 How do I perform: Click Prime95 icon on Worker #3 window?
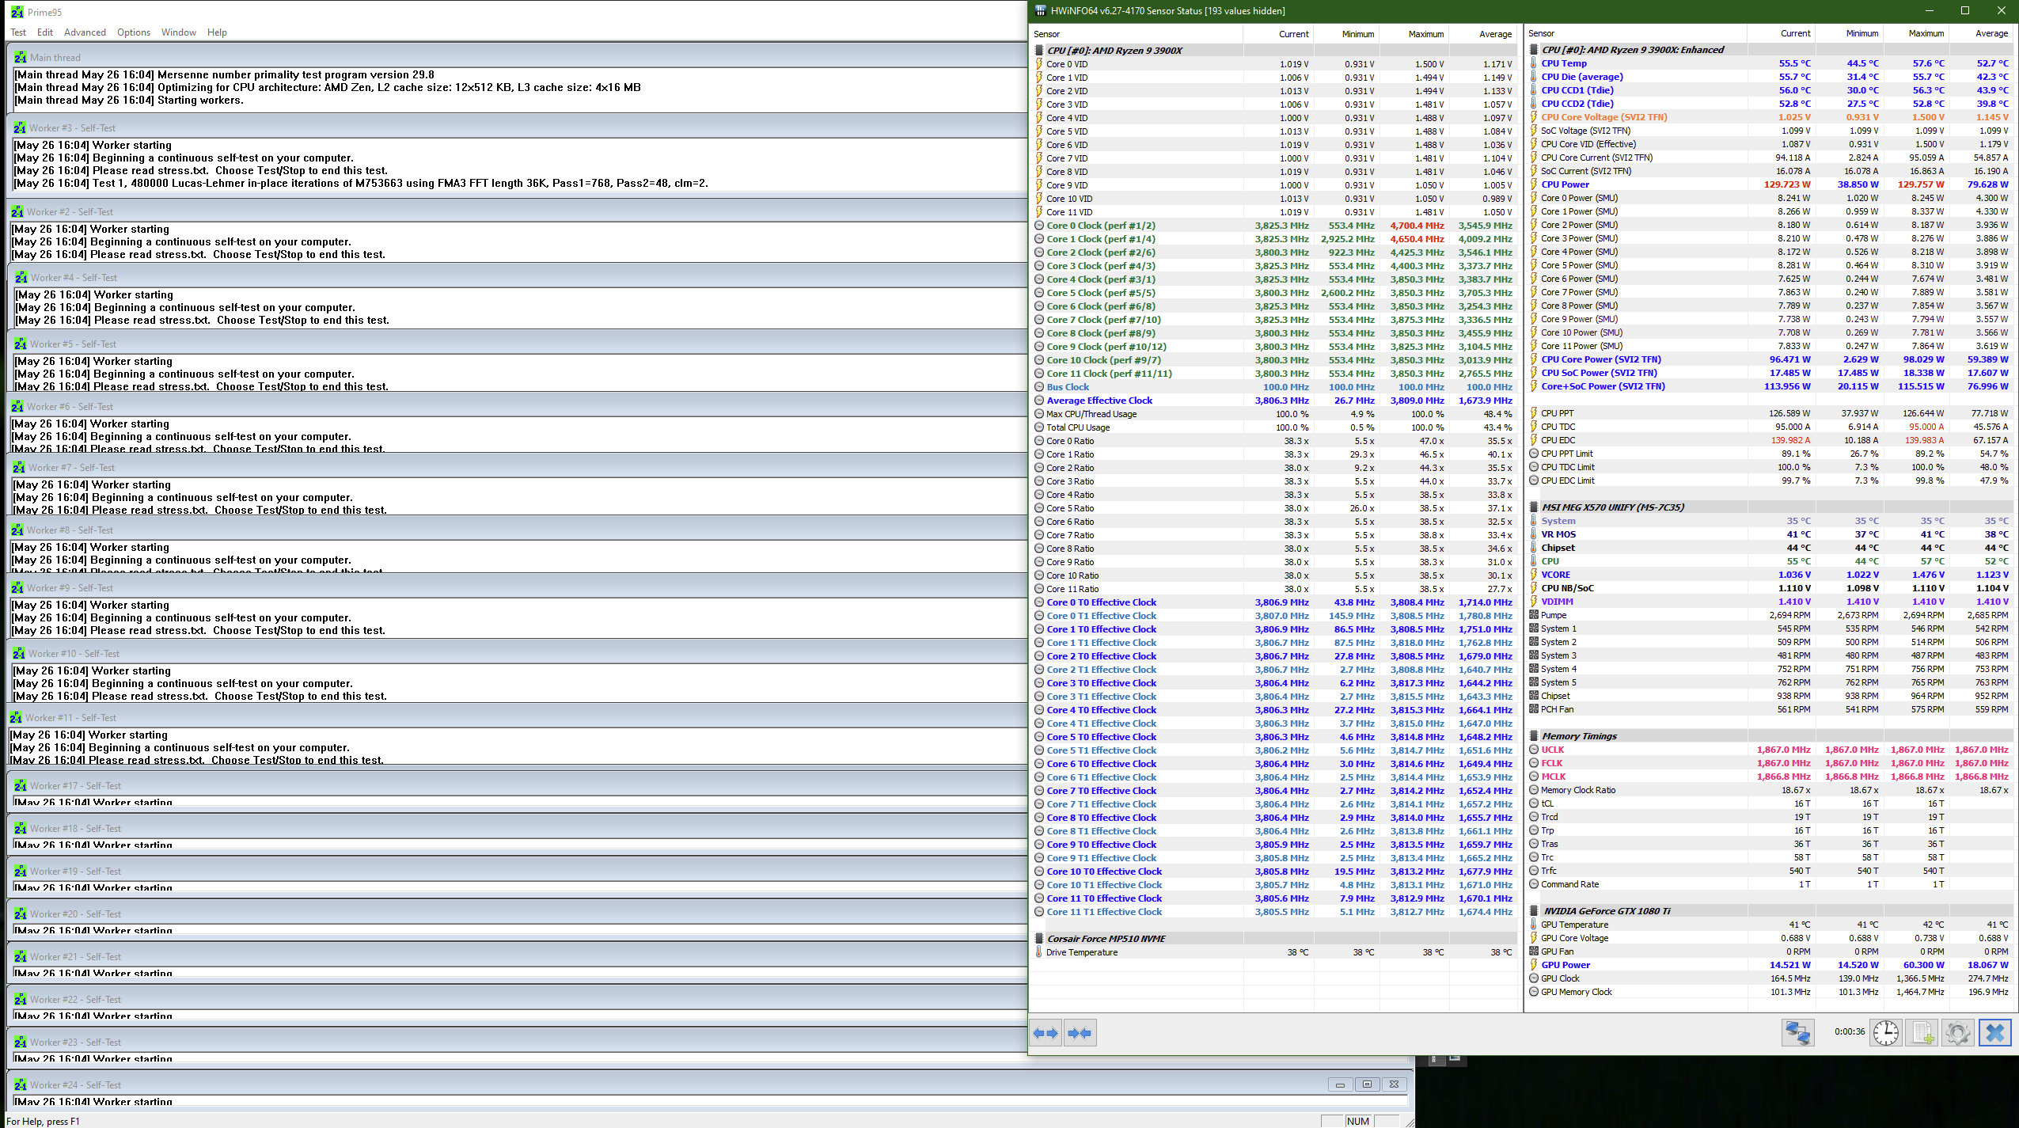coord(19,127)
